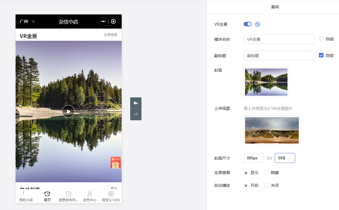Click the redo arrow button
Viewport: 339px width, 210px height.
136,114
